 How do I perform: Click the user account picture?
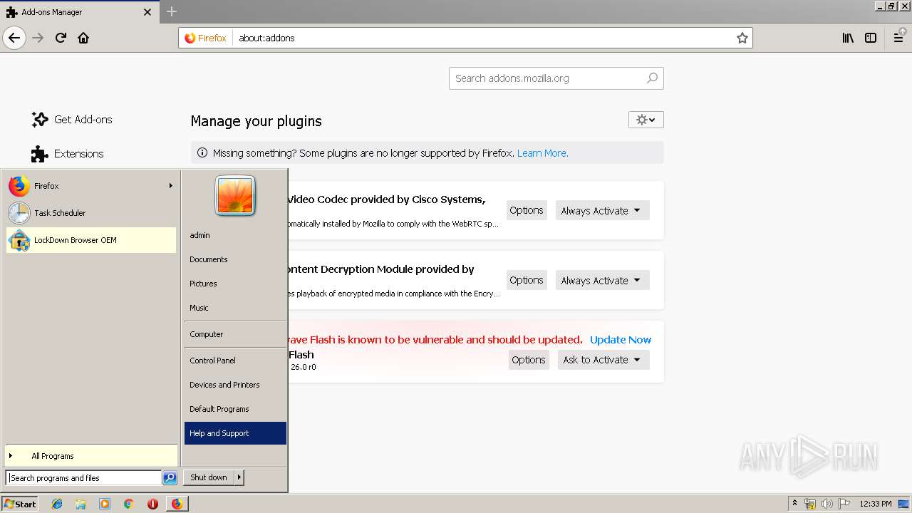coord(235,195)
